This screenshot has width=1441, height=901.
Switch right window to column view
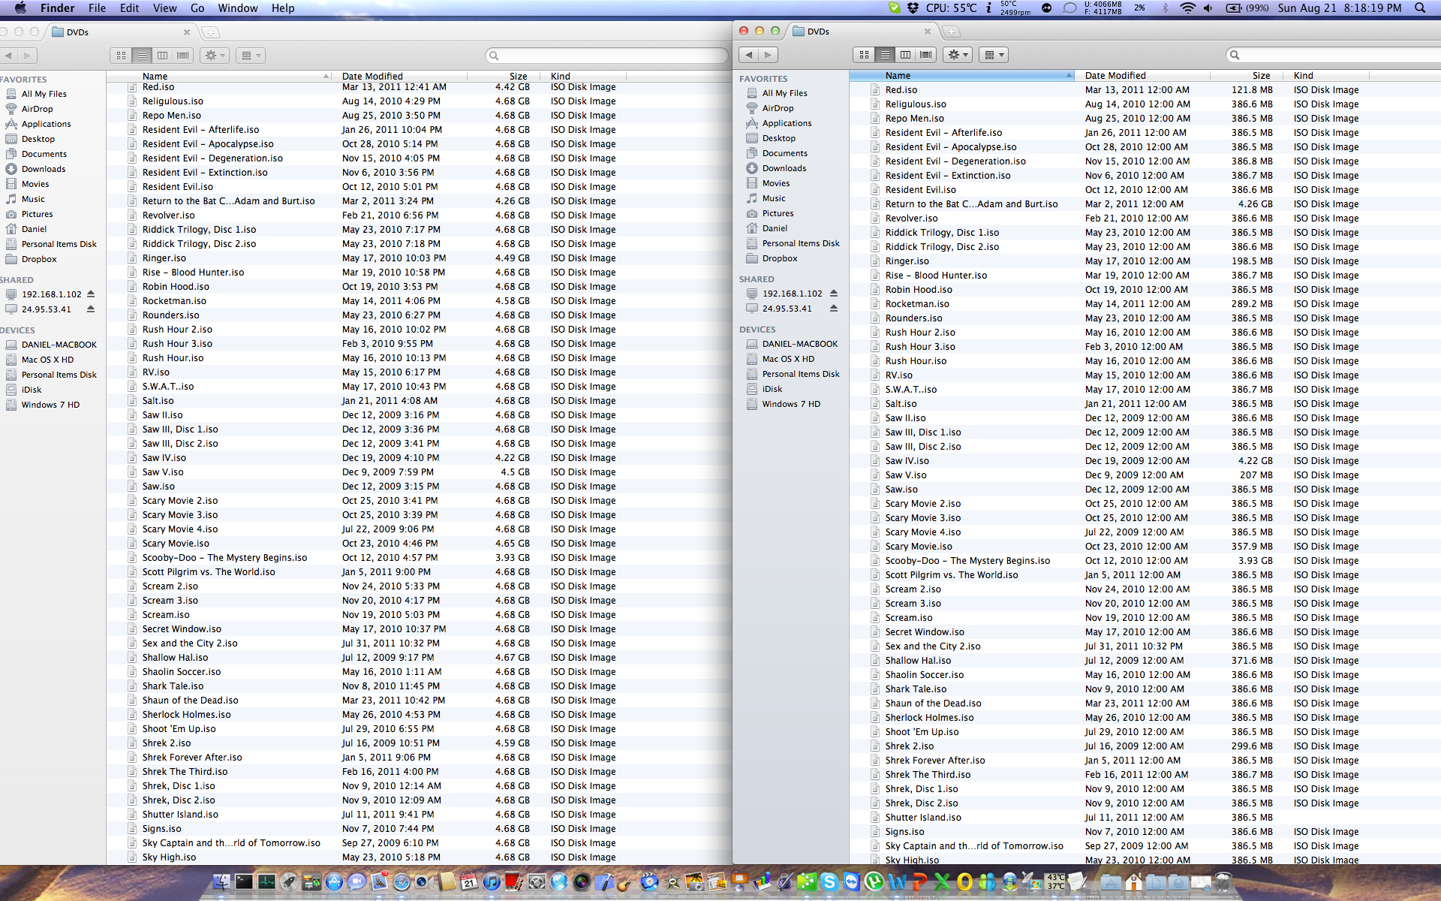[x=906, y=55]
